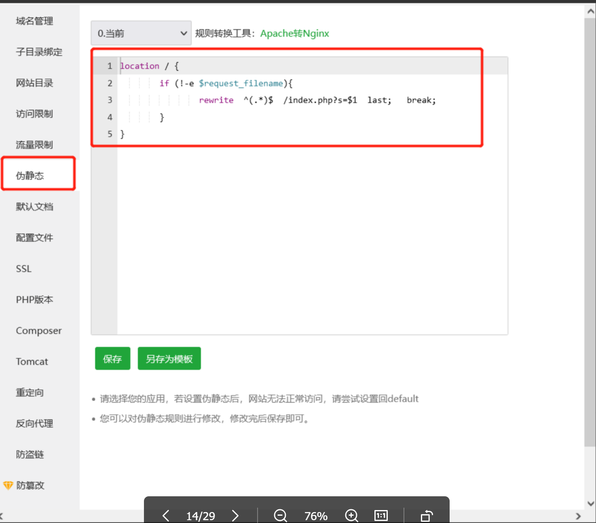Image resolution: width=596 pixels, height=523 pixels.
Task: Rotate the image in viewer
Action: pos(427,516)
